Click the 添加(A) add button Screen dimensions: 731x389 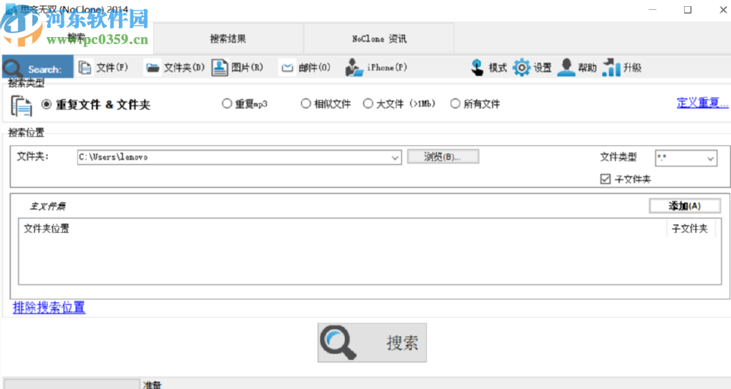(x=685, y=206)
